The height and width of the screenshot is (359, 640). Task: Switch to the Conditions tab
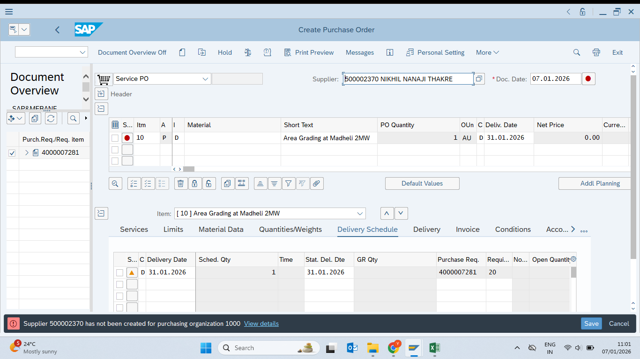tap(513, 230)
